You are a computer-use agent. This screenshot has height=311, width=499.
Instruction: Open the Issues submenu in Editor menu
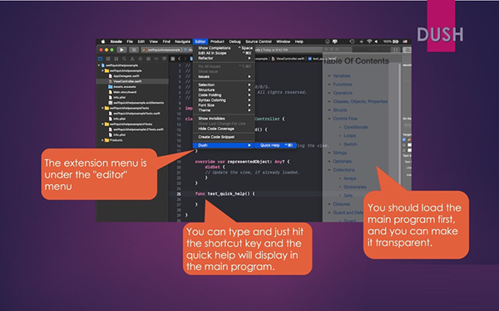[x=224, y=76]
